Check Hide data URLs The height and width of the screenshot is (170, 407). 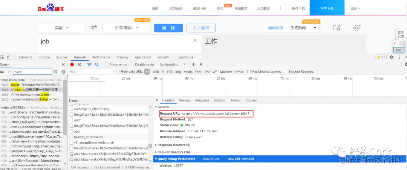[x=118, y=71]
